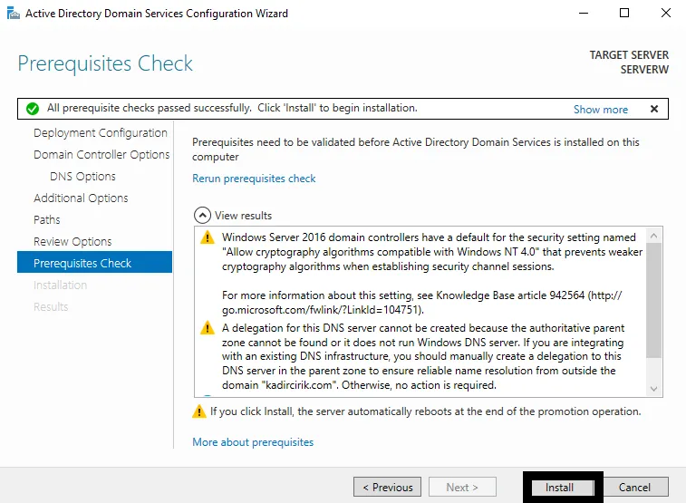686x503 pixels.
Task: Maximize the wizard window
Action: pyautogui.click(x=624, y=13)
